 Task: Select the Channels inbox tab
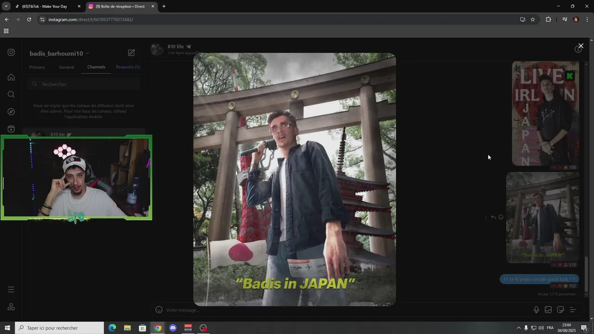click(x=96, y=67)
